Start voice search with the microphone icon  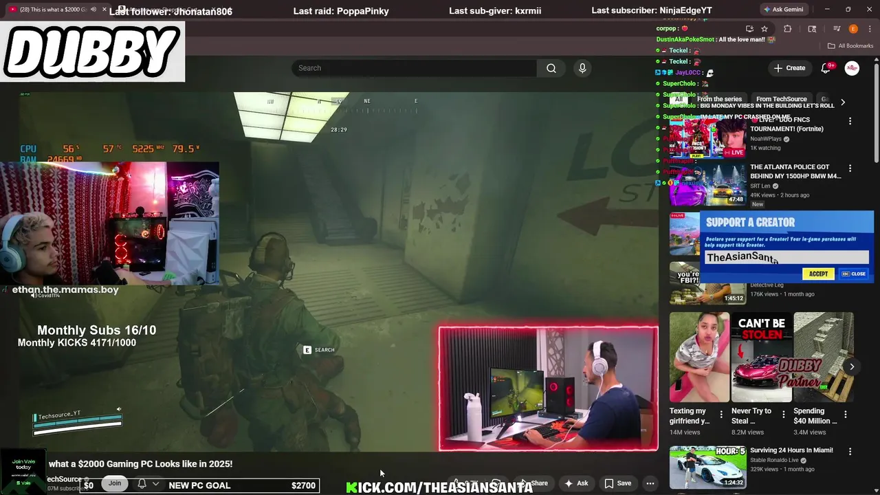pyautogui.click(x=582, y=68)
